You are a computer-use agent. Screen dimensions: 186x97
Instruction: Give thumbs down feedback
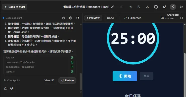[12, 88]
